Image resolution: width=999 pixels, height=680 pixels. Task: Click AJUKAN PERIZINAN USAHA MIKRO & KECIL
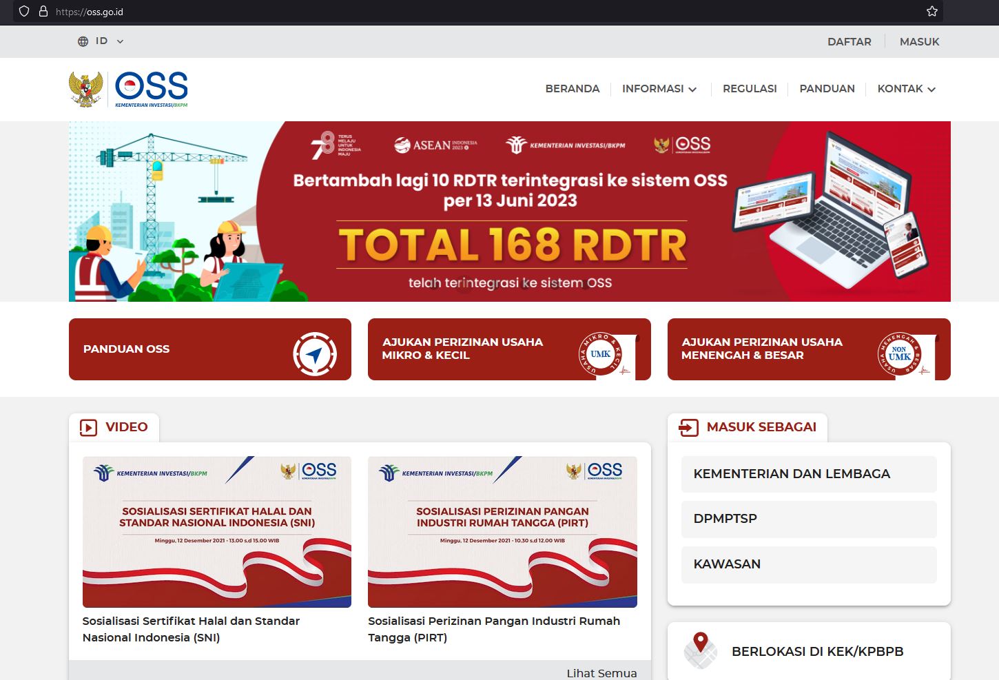coord(509,349)
